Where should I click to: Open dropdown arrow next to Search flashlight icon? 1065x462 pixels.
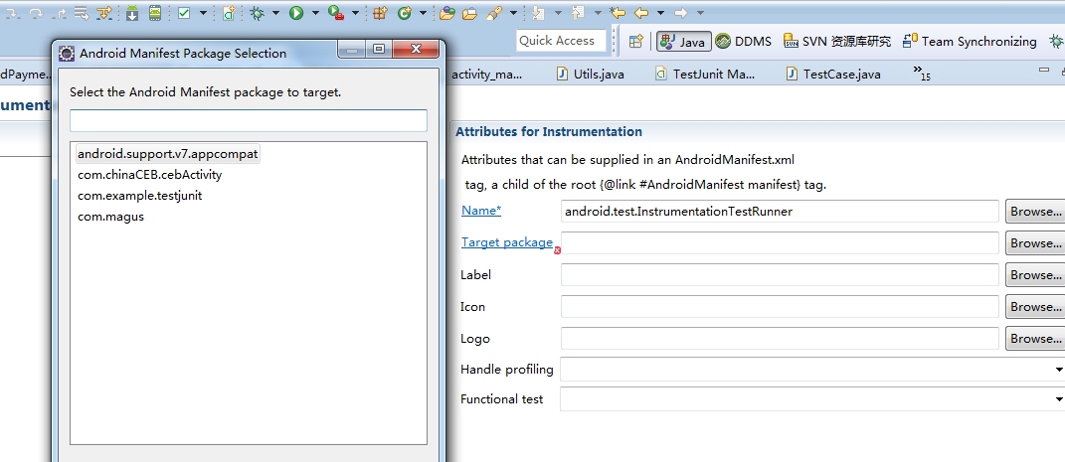[x=513, y=13]
